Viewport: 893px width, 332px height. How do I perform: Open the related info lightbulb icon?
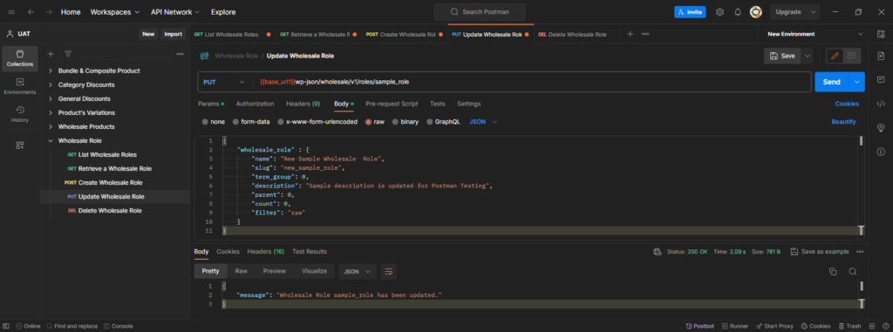point(881,127)
